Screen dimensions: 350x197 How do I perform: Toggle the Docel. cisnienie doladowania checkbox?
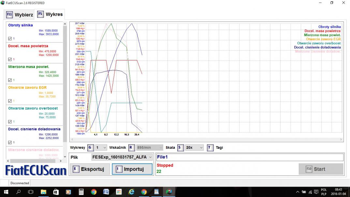coord(10,143)
